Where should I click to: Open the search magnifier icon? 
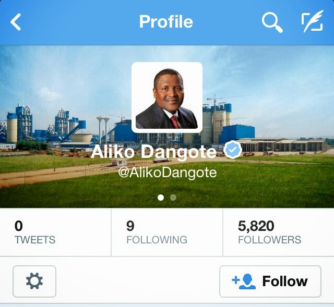tap(272, 22)
